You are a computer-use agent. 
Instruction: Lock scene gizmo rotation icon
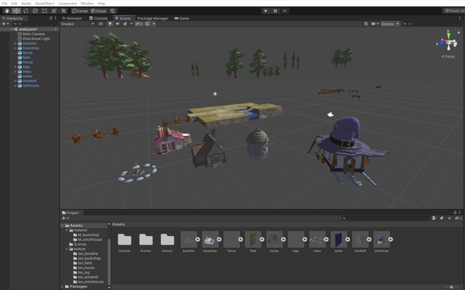(459, 32)
